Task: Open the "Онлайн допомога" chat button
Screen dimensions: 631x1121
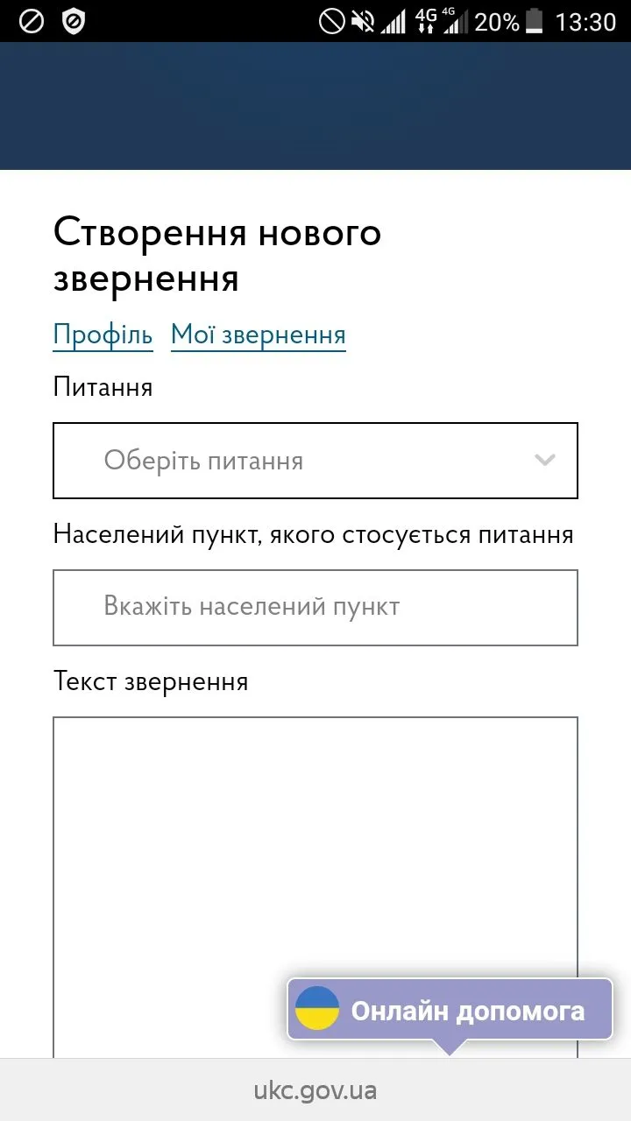Action: (x=450, y=1011)
